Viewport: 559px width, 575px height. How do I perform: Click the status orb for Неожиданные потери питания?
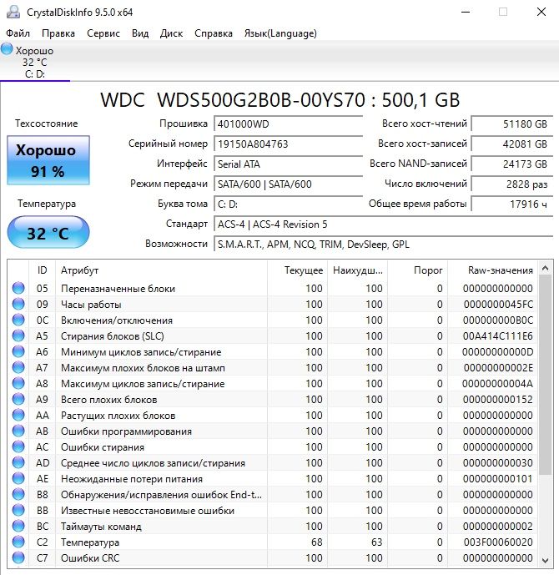tap(18, 478)
